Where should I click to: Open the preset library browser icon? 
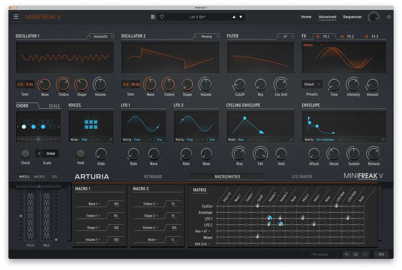point(153,17)
